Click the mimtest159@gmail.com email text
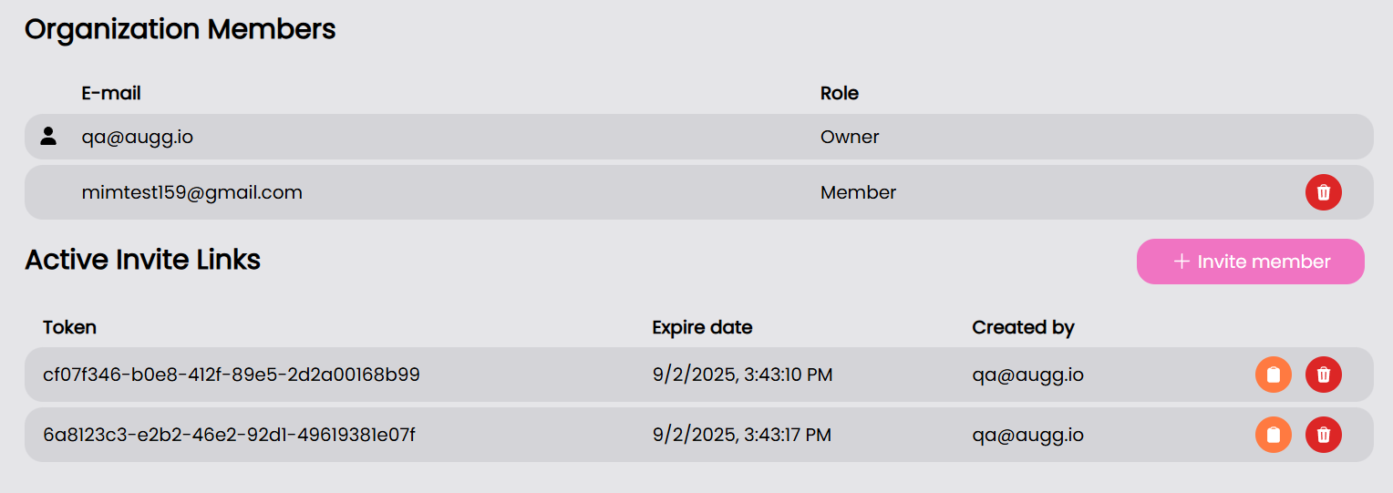The image size is (1393, 493). [x=191, y=192]
